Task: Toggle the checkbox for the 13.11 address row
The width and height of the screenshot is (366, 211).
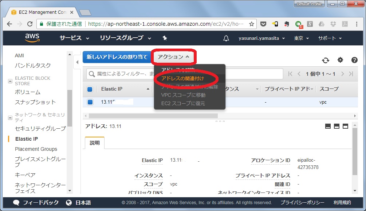Action: 90,102
